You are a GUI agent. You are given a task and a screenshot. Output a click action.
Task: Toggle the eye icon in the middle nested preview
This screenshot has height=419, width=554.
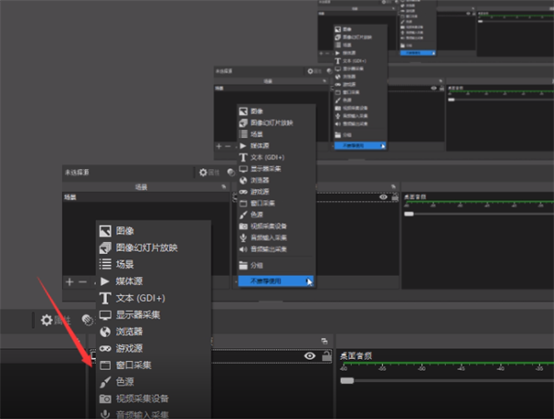(384, 197)
